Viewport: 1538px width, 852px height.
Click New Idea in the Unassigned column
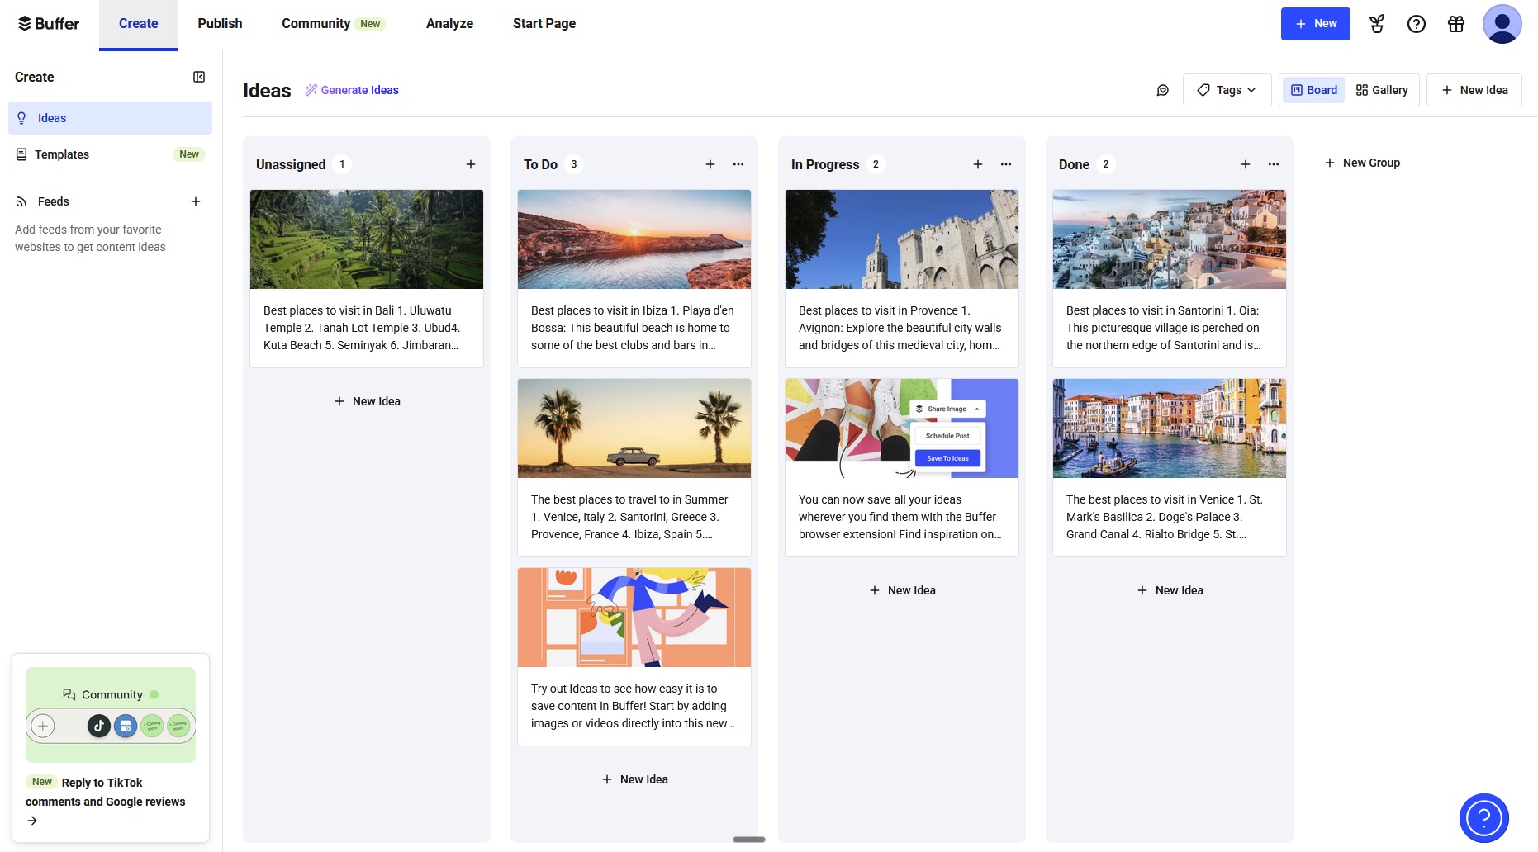[x=366, y=401]
